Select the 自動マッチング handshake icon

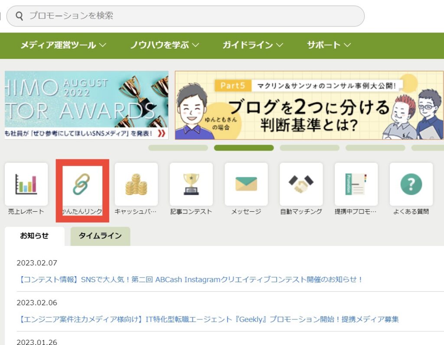coord(301,184)
